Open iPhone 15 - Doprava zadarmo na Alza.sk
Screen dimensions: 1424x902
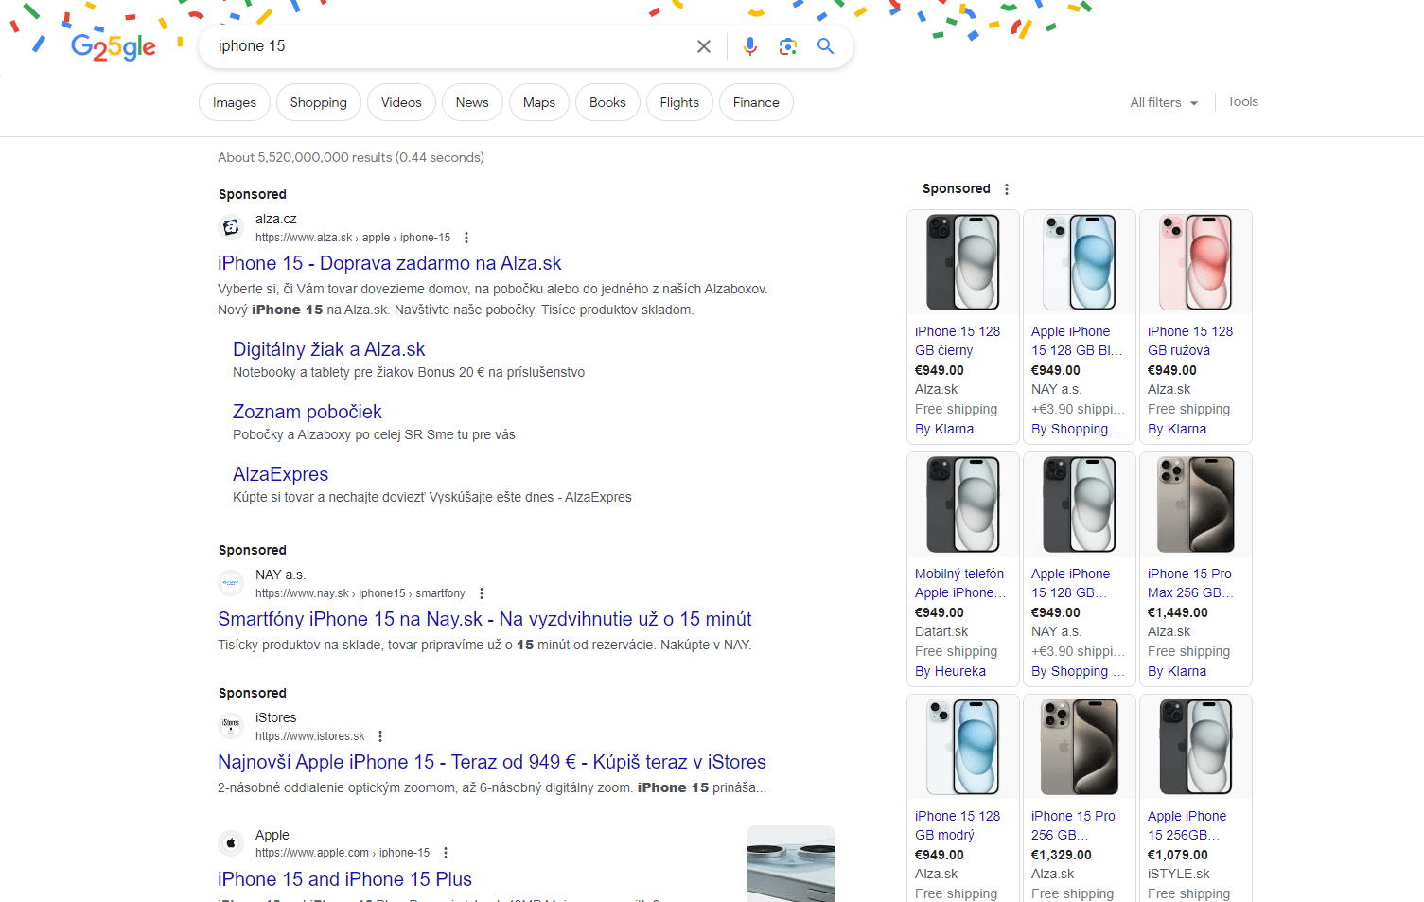point(389,263)
